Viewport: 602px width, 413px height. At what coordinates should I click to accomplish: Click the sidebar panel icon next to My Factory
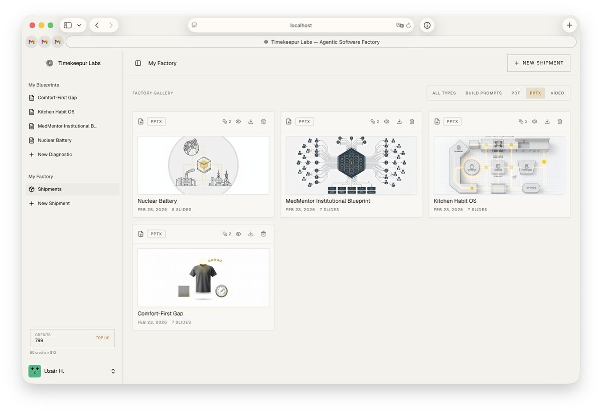pos(137,63)
